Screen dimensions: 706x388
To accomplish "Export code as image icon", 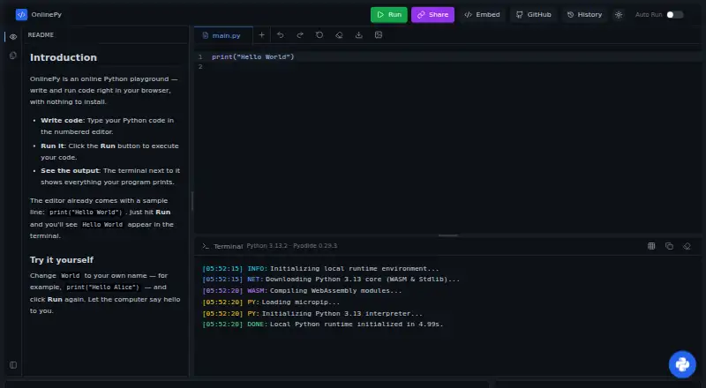I will [379, 34].
